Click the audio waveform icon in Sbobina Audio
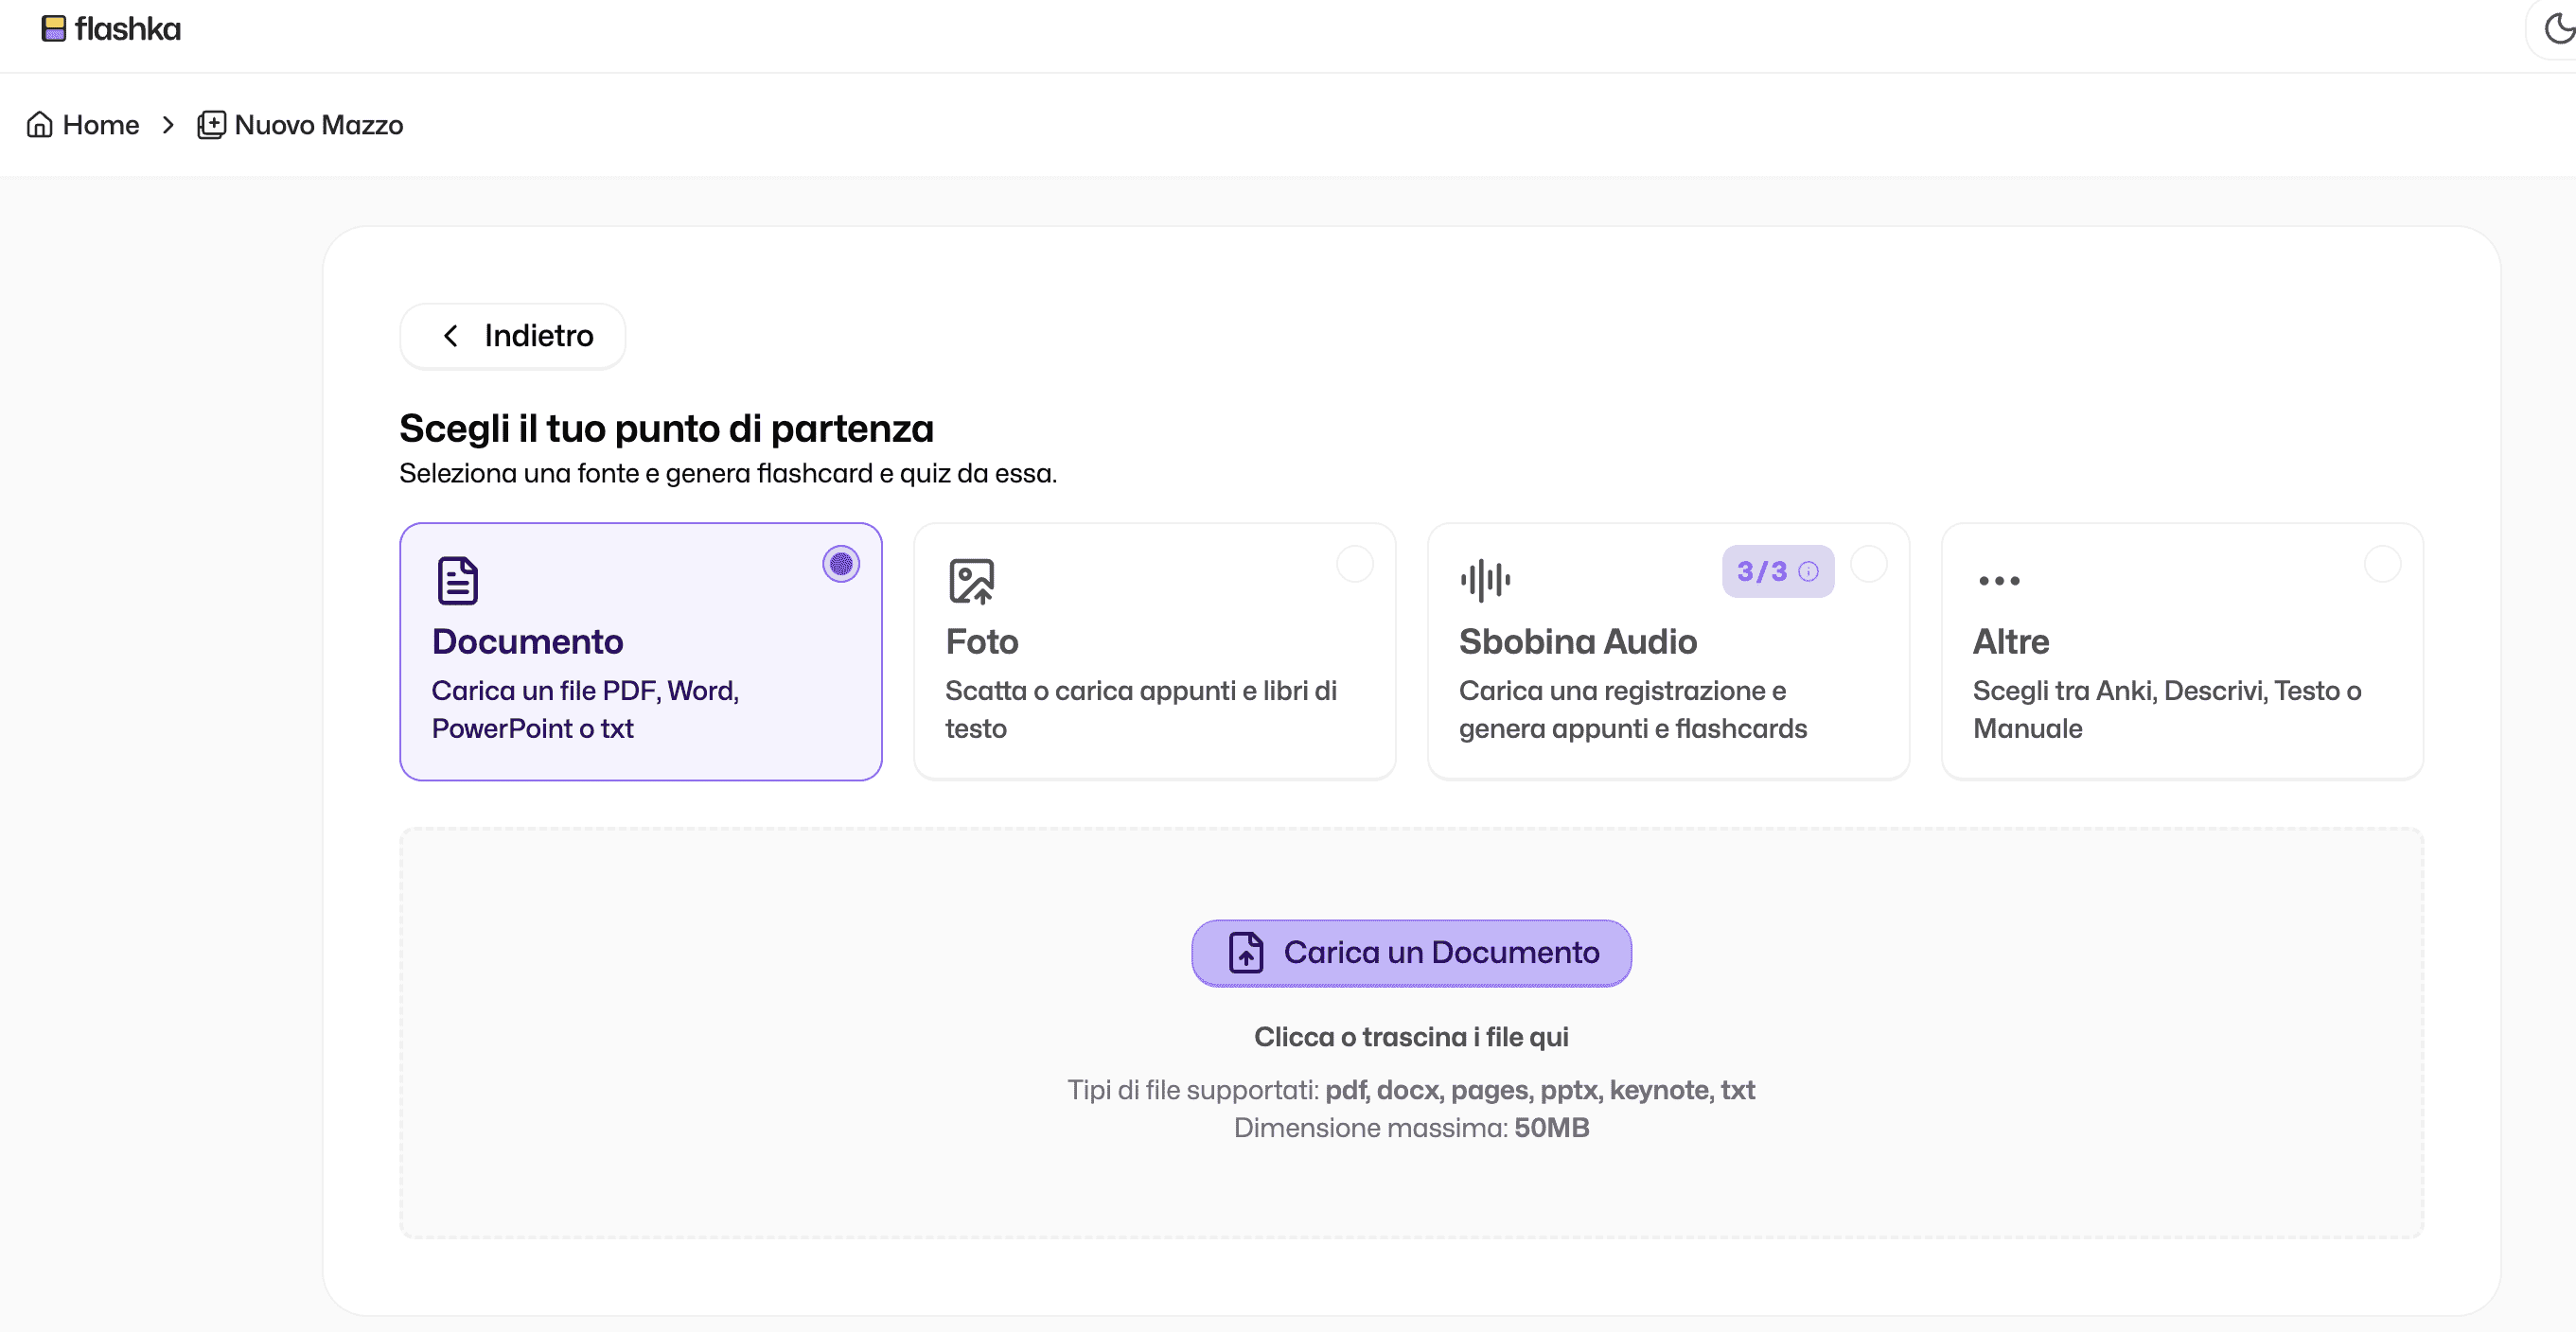This screenshot has width=2576, height=1332. point(1485,578)
